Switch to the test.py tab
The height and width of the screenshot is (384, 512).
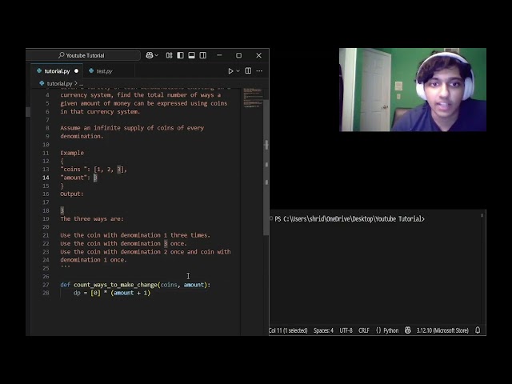pos(104,71)
